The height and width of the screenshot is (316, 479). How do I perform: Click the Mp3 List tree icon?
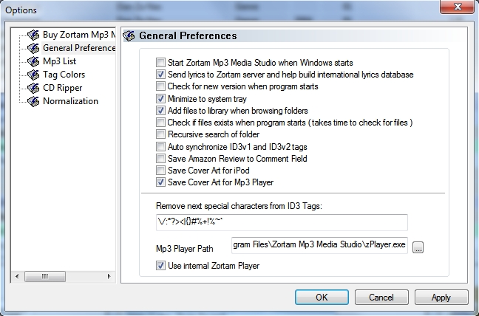(x=32, y=61)
